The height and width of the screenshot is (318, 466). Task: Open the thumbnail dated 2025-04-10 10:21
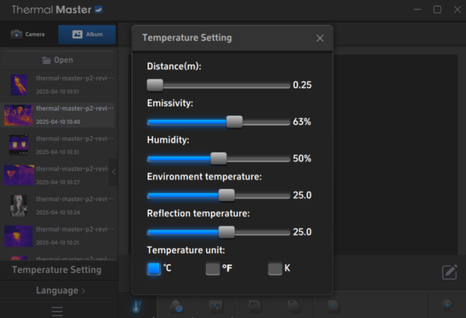click(19, 236)
